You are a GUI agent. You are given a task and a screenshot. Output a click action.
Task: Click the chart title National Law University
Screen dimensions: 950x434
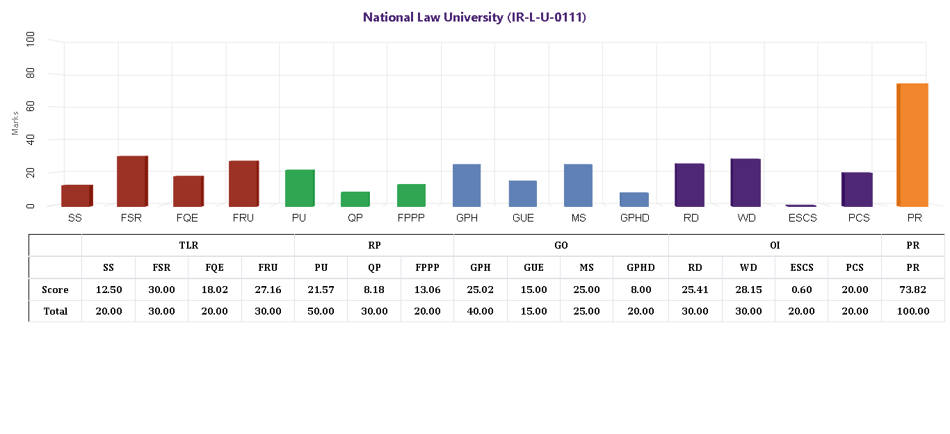tap(475, 17)
